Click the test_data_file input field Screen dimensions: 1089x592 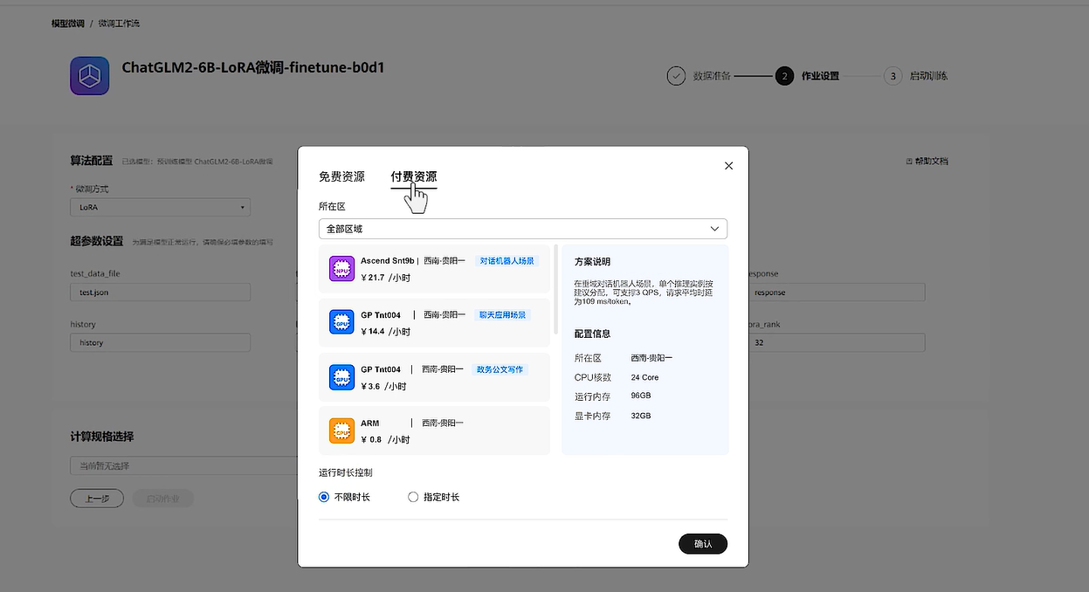160,293
